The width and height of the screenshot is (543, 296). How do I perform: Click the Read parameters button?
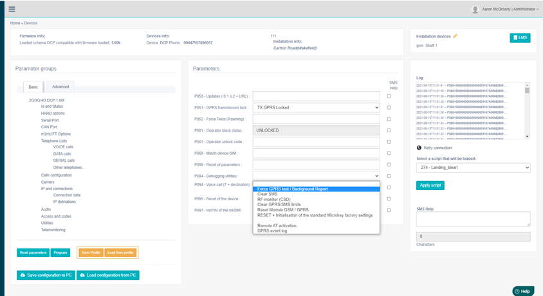33,252
